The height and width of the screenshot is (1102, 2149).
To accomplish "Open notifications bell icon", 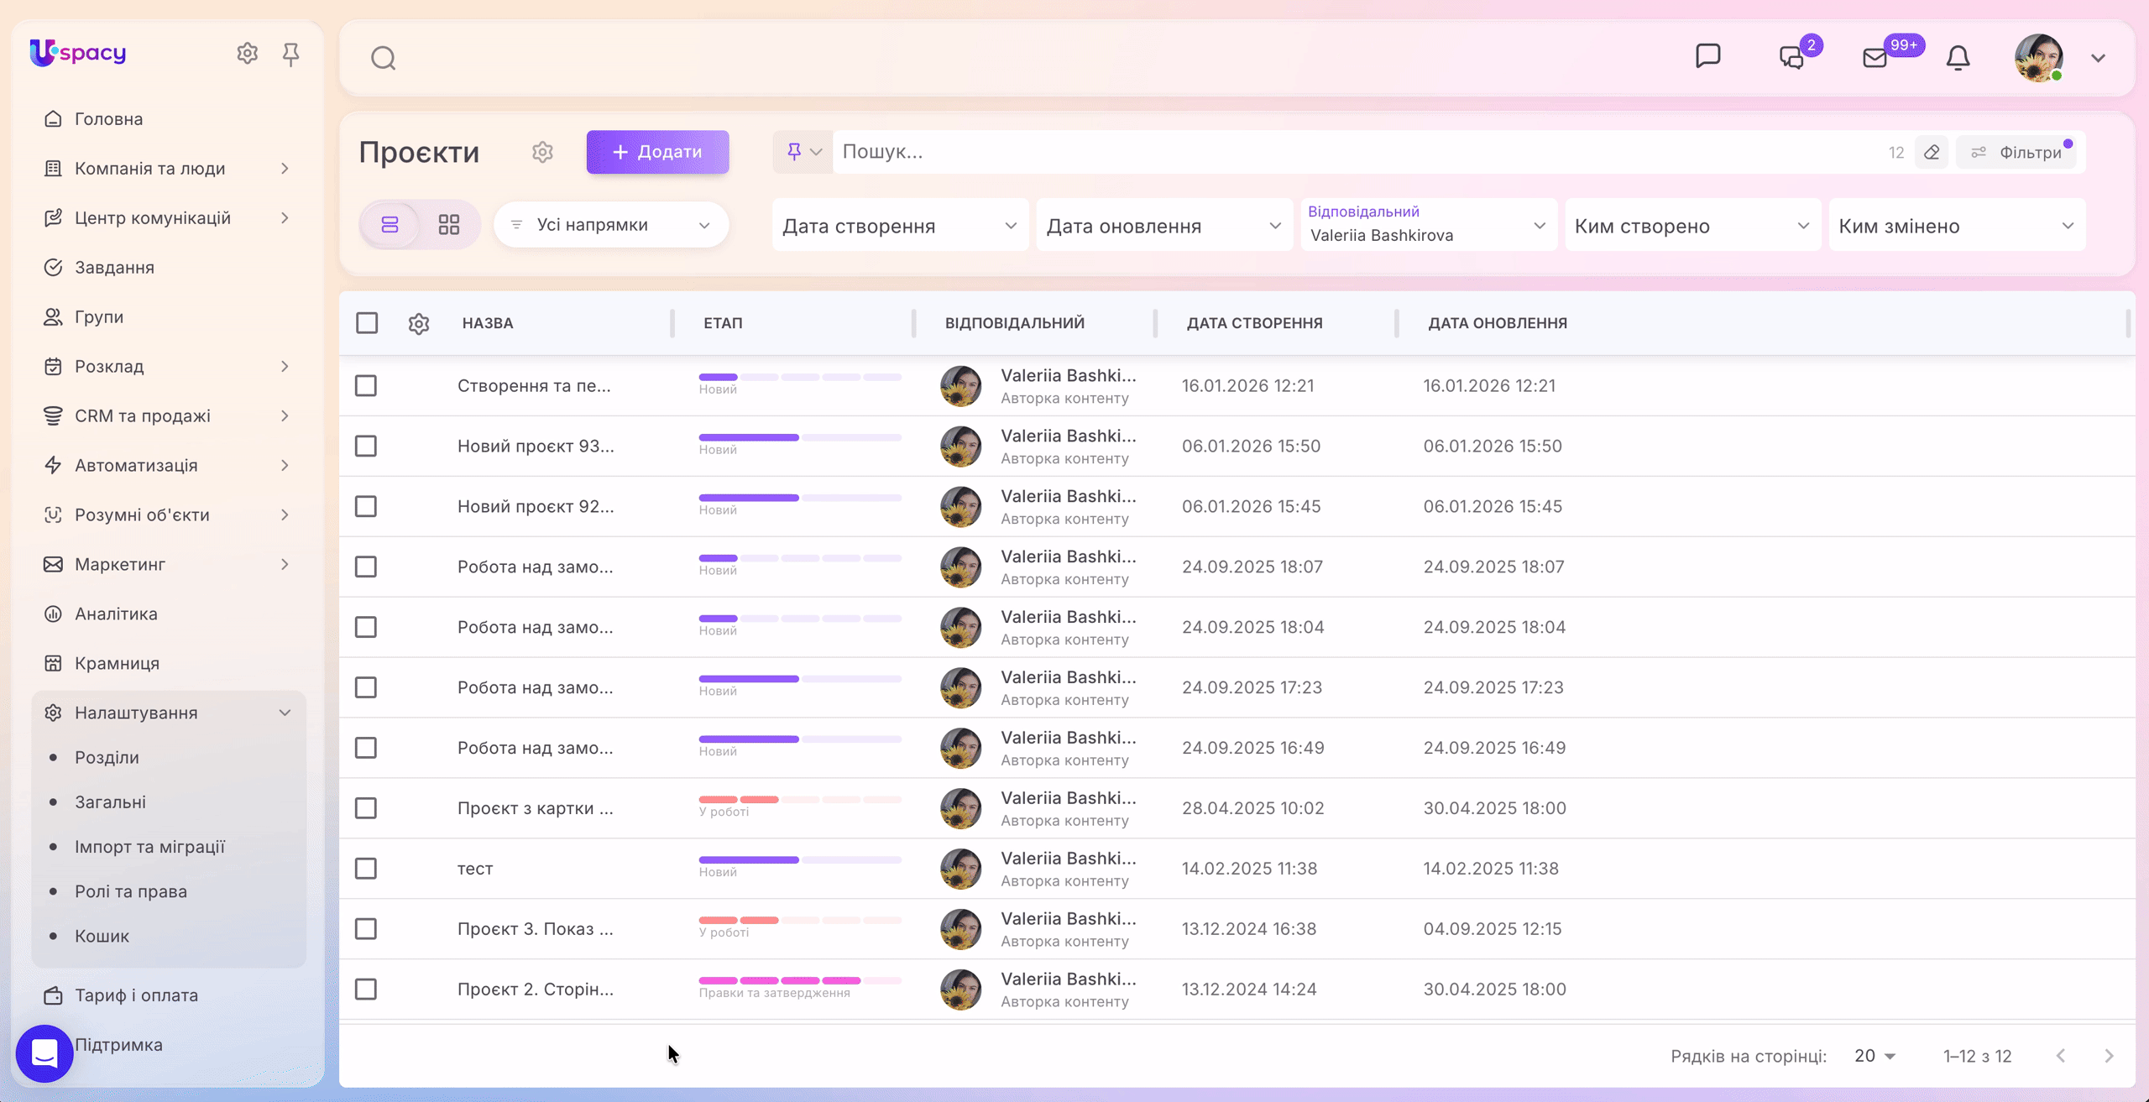I will 1958,57.
